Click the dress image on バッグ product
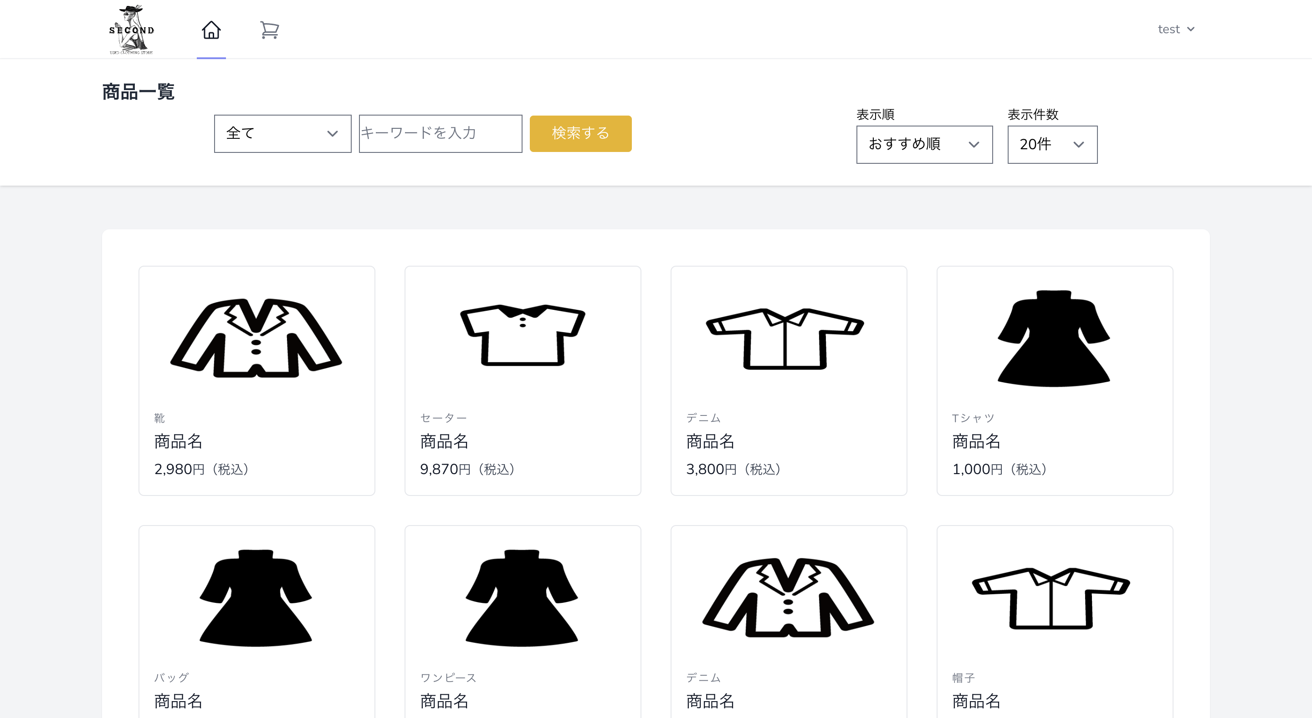This screenshot has height=718, width=1312. point(256,597)
